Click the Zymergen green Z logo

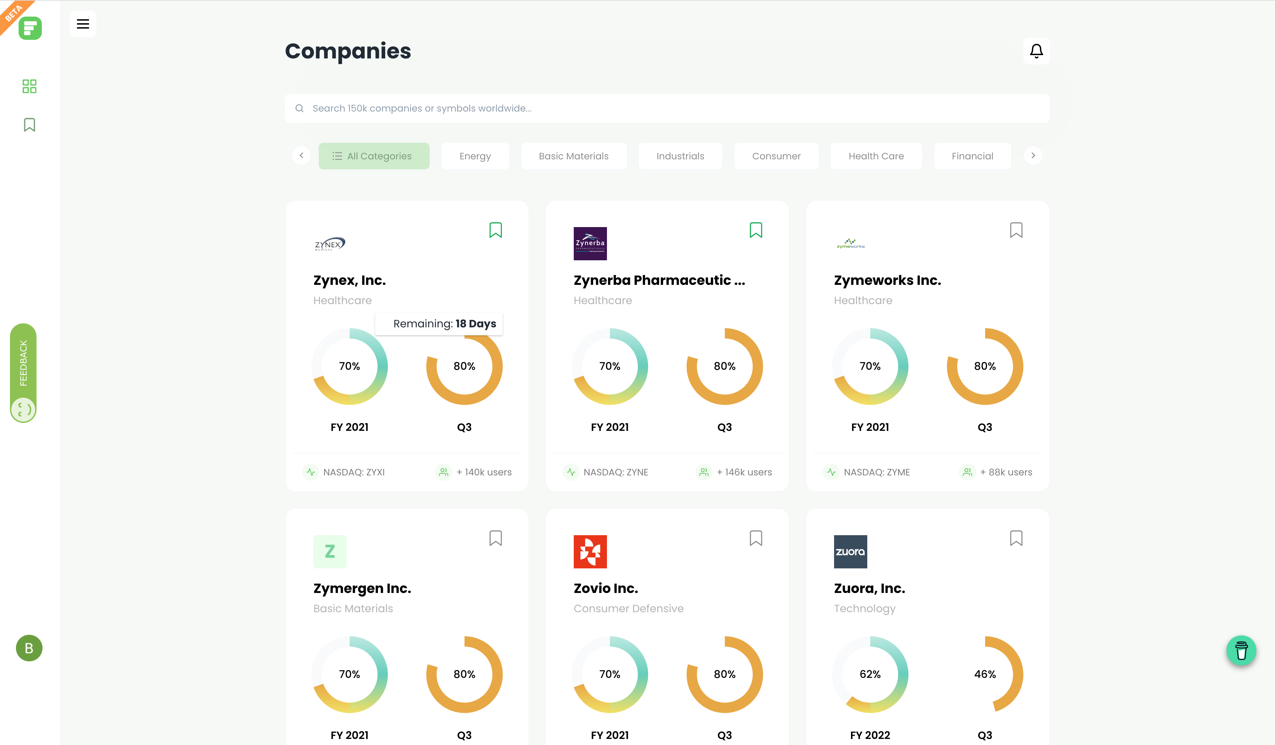(330, 552)
